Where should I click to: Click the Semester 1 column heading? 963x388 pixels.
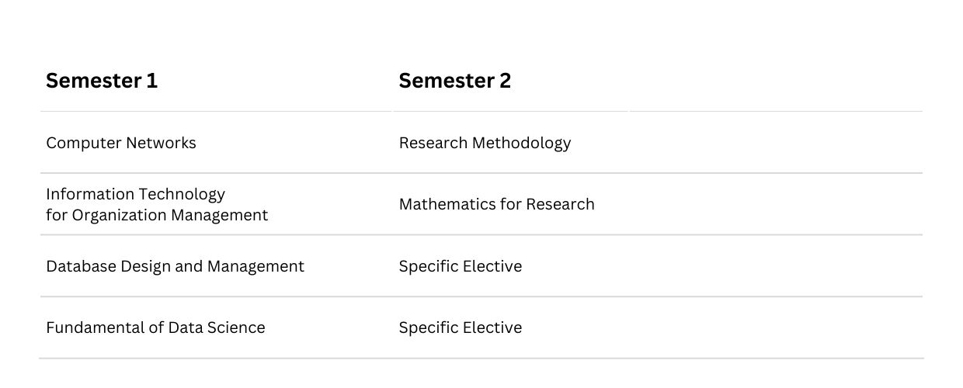point(102,81)
